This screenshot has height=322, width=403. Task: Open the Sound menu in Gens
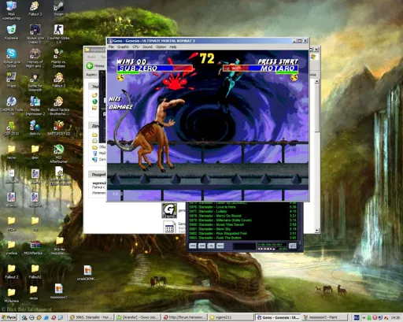point(147,46)
